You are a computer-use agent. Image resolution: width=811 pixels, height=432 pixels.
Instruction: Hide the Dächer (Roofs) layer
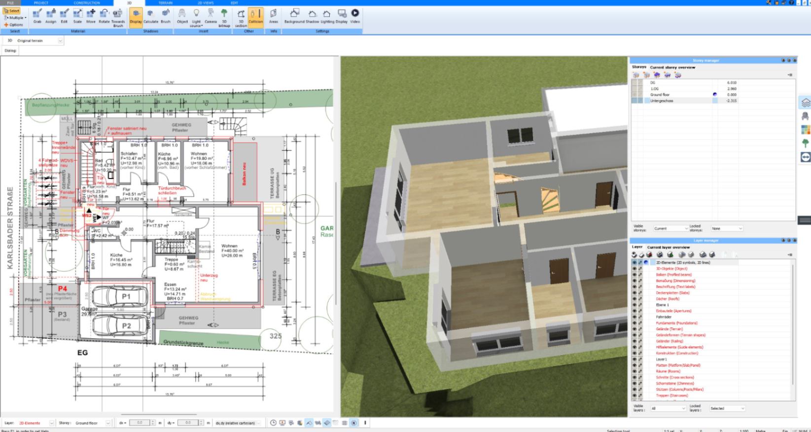coord(635,299)
